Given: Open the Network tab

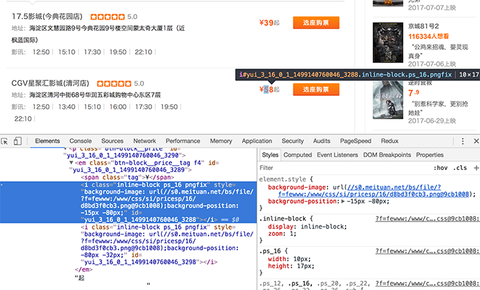Looking at the screenshot, I should click(145, 141).
